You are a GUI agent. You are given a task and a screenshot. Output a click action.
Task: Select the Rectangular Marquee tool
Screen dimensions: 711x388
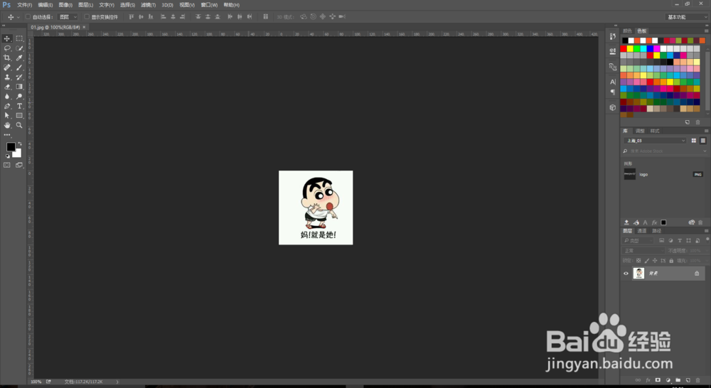pos(19,38)
